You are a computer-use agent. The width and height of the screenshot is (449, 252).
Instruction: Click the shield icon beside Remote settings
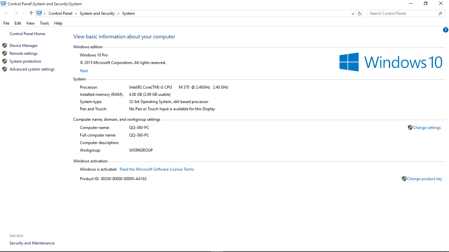pyautogui.click(x=5, y=53)
